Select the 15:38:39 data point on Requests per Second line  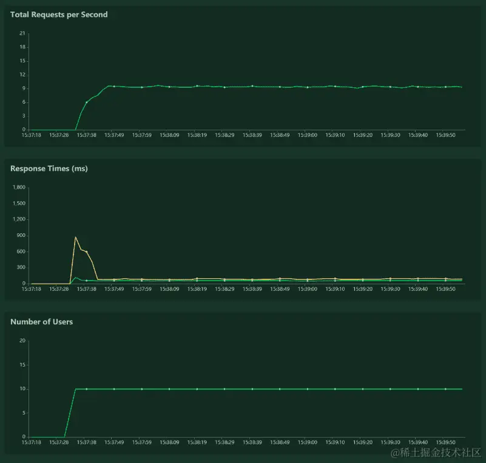(252, 86)
